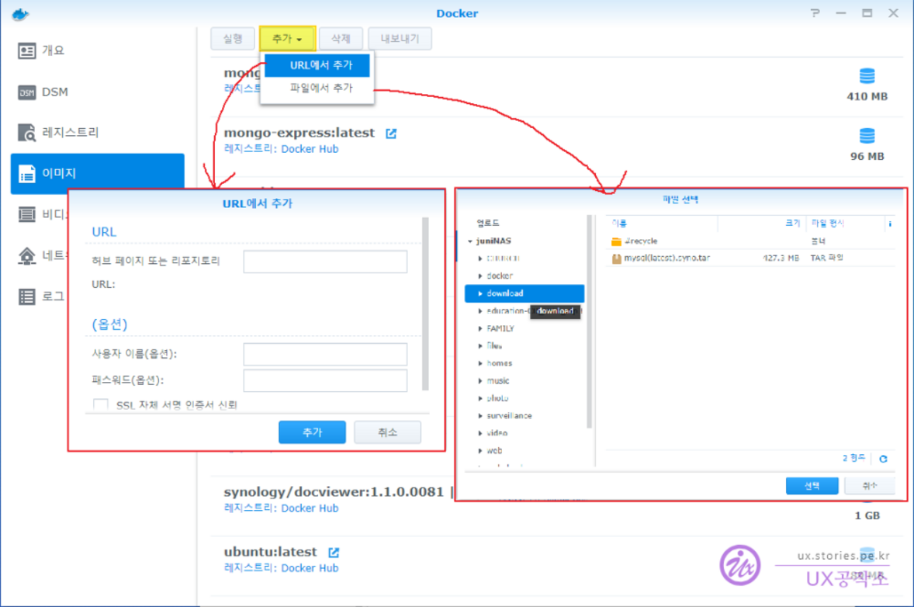Click the refresh icon in file picker
Viewport: 914px width, 607px height.
883,459
